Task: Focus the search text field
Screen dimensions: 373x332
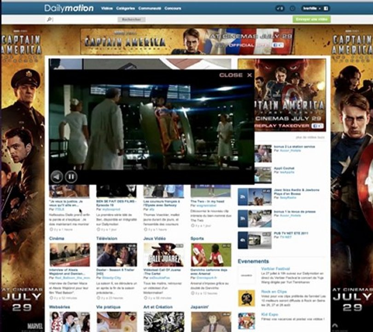Action: [84, 19]
